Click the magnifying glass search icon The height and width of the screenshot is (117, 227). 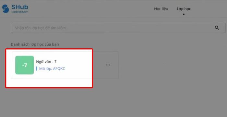(217, 28)
